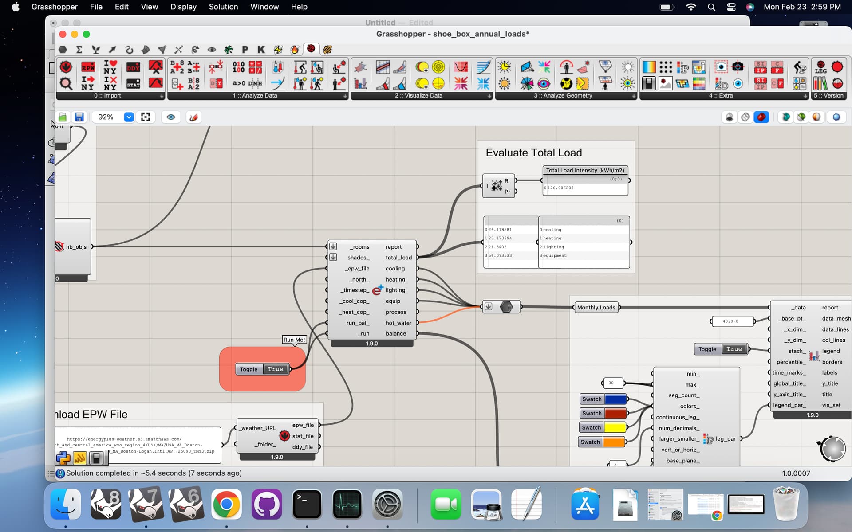Image resolution: width=852 pixels, height=532 pixels.
Task: Toggle canvas preview eye button
Action: point(171,117)
